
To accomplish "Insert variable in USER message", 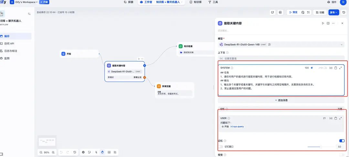I will (x=331, y=118).
